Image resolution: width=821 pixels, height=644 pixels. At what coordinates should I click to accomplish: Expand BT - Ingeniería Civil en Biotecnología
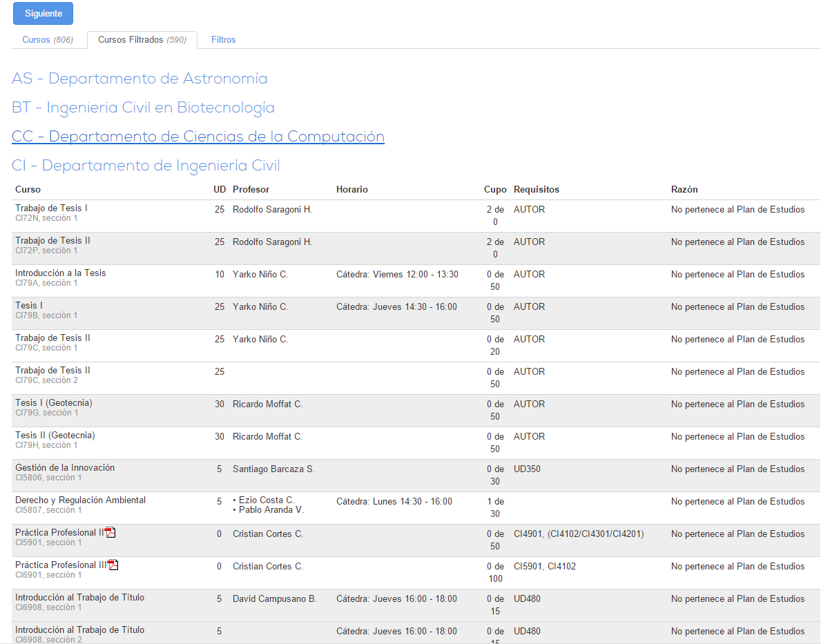pyautogui.click(x=143, y=108)
